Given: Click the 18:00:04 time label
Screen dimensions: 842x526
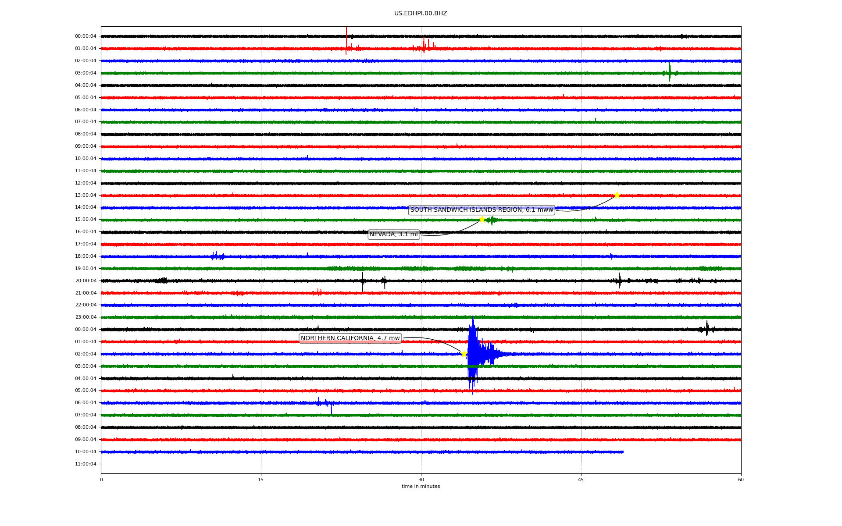Looking at the screenshot, I should tap(86, 256).
